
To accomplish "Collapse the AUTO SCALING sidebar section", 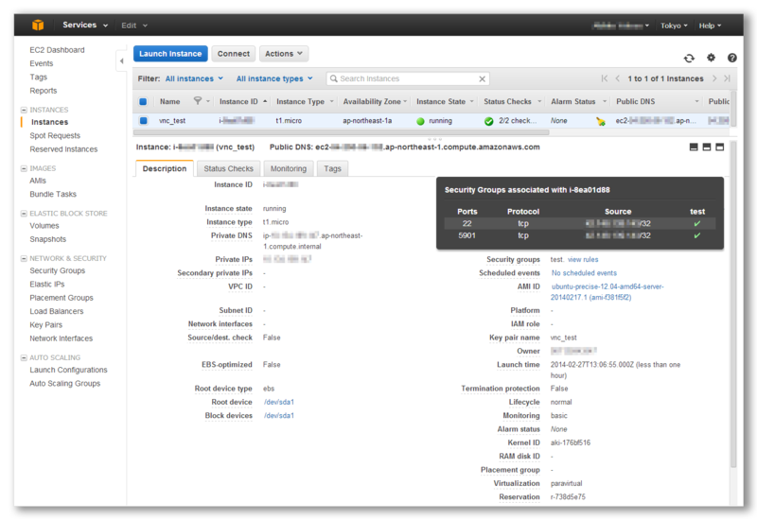I will pyautogui.click(x=24, y=357).
